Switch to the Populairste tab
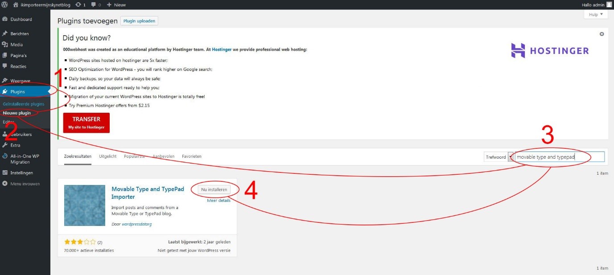Viewport: 614px width, 275px height. tap(134, 156)
